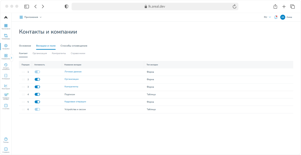
Task: Click the browser sidebar toggle icon
Action: (27, 6)
